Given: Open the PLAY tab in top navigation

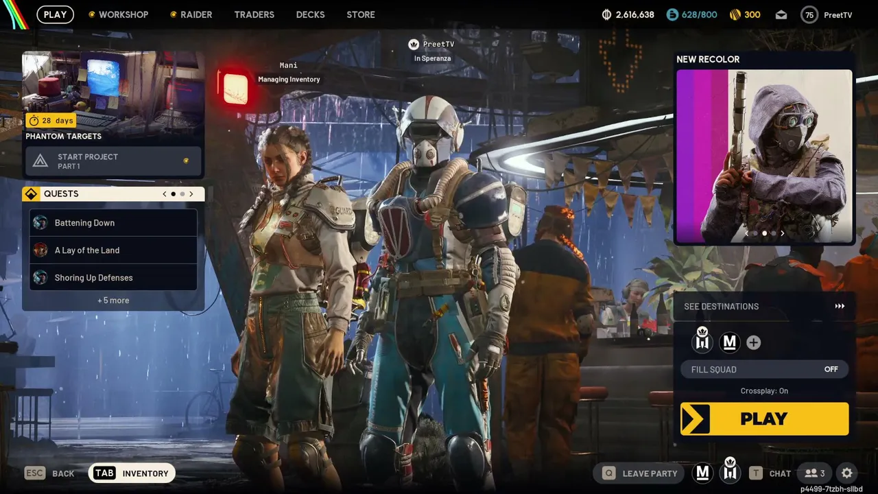Looking at the screenshot, I should click(55, 14).
